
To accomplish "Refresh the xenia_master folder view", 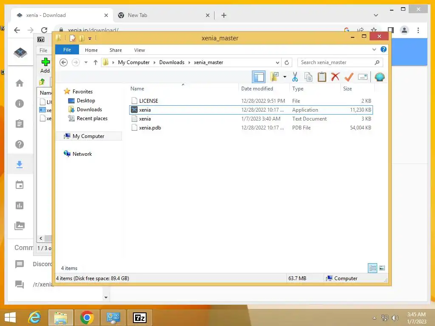I will 287,62.
